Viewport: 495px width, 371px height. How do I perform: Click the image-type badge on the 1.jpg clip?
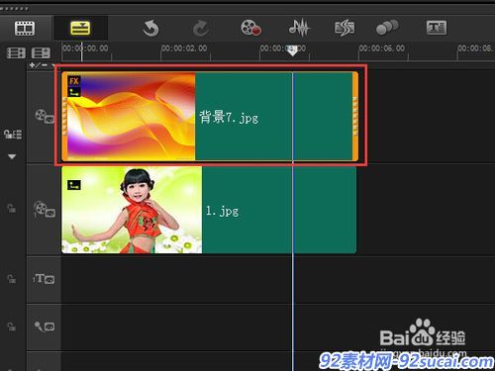point(74,185)
